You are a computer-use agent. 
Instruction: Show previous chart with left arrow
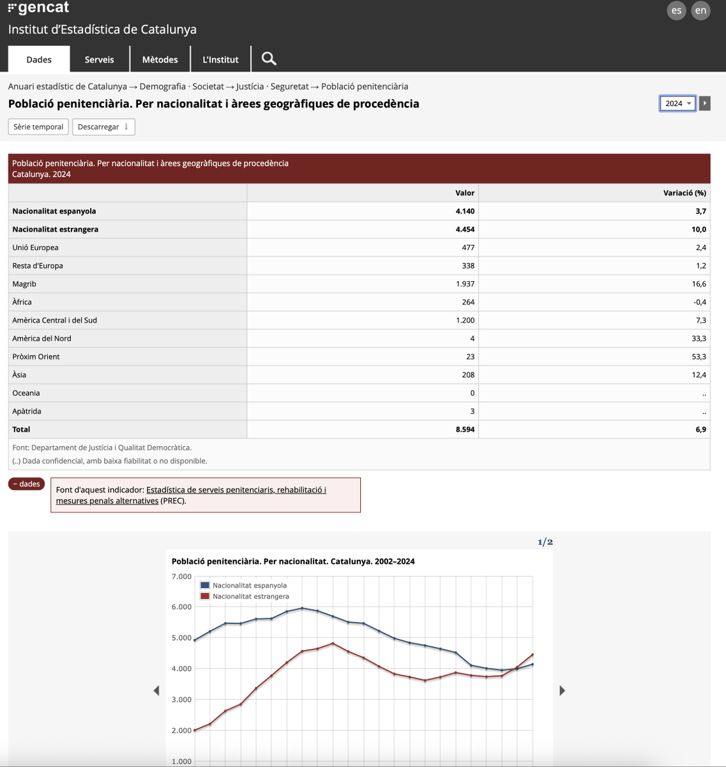point(156,690)
